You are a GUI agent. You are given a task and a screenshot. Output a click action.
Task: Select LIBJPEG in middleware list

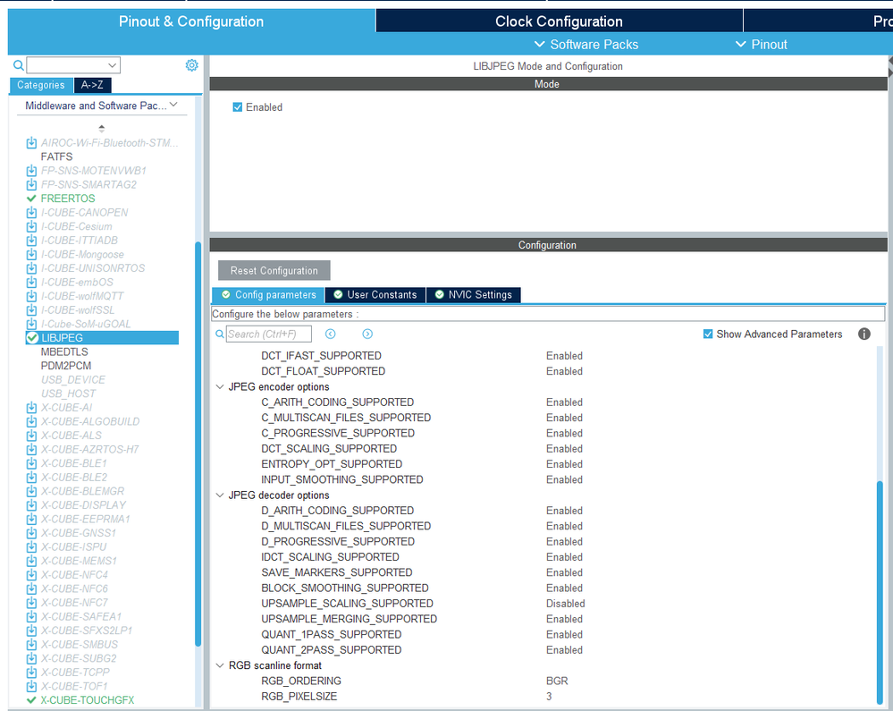click(x=102, y=338)
